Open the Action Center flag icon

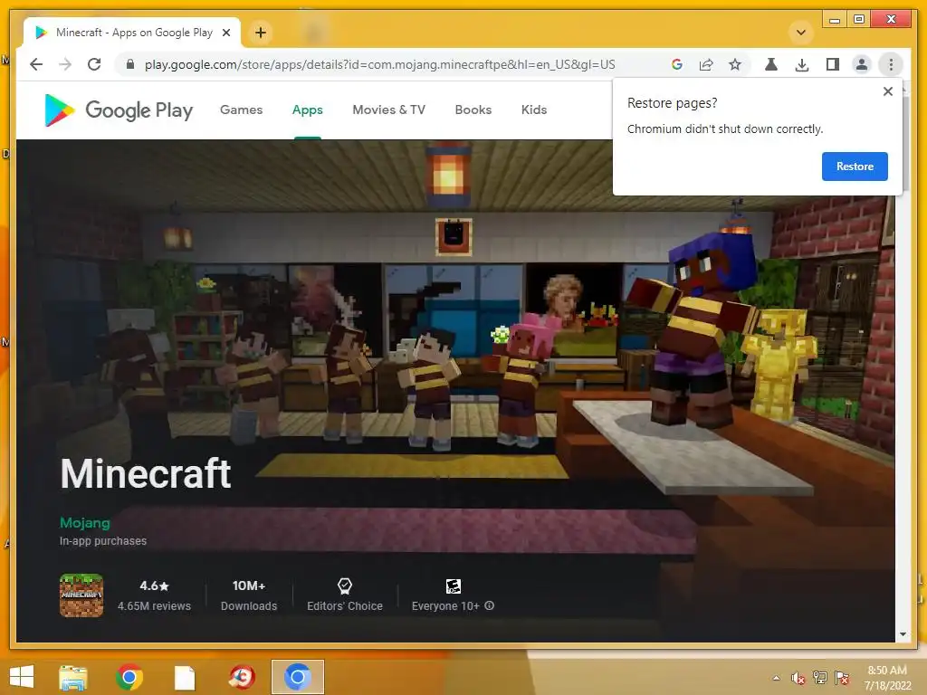click(x=842, y=678)
